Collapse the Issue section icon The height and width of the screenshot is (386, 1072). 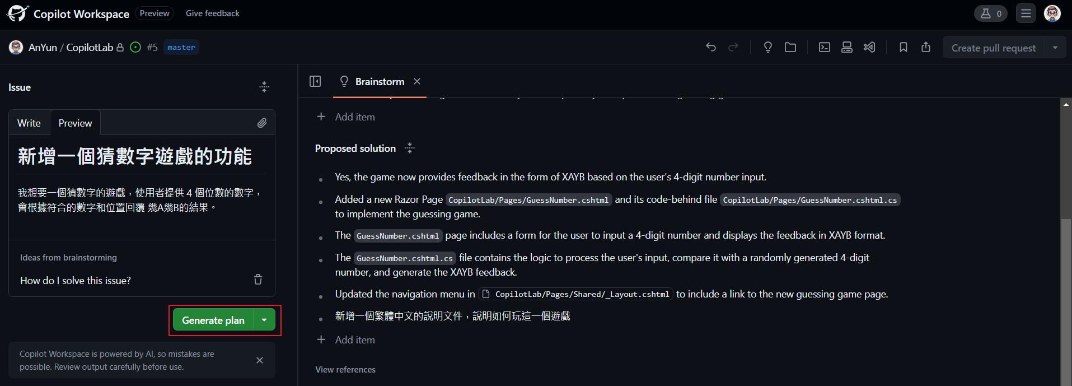click(x=264, y=87)
